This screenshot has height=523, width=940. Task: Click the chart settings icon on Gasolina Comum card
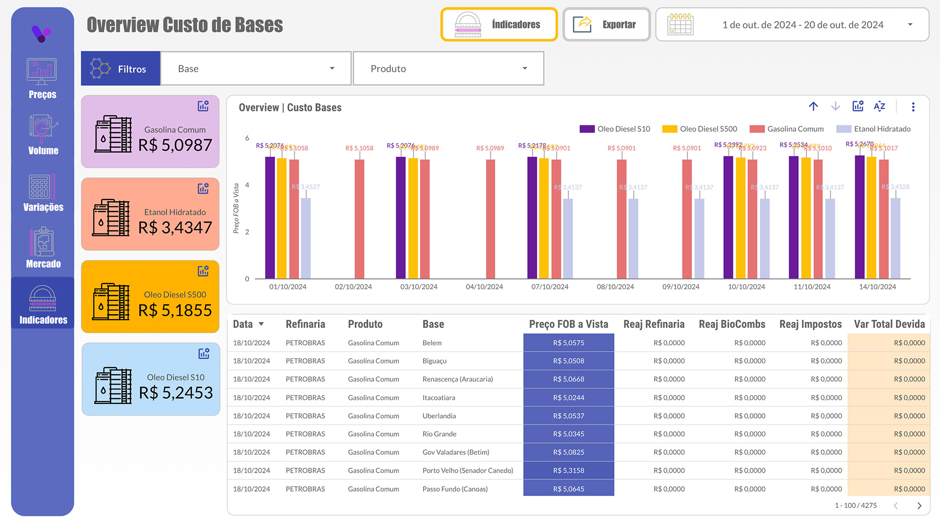click(203, 106)
